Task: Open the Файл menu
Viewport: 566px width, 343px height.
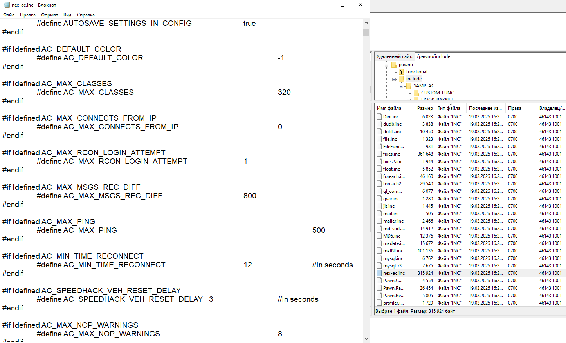Action: pos(9,15)
